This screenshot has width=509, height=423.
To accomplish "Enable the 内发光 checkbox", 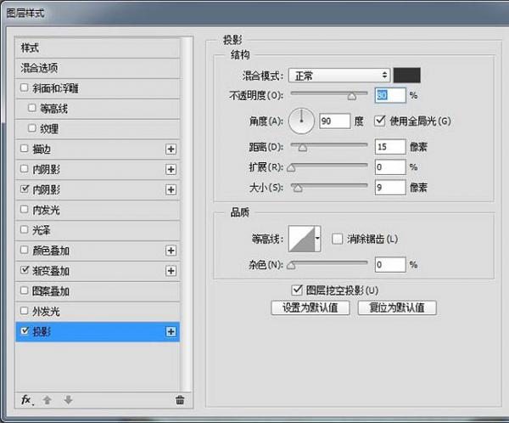I will click(x=25, y=209).
